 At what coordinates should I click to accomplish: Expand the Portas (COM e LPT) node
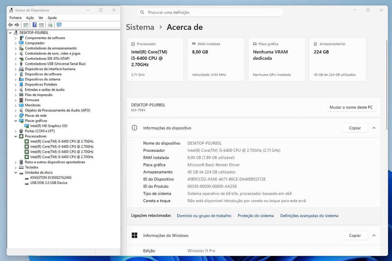[16, 131]
